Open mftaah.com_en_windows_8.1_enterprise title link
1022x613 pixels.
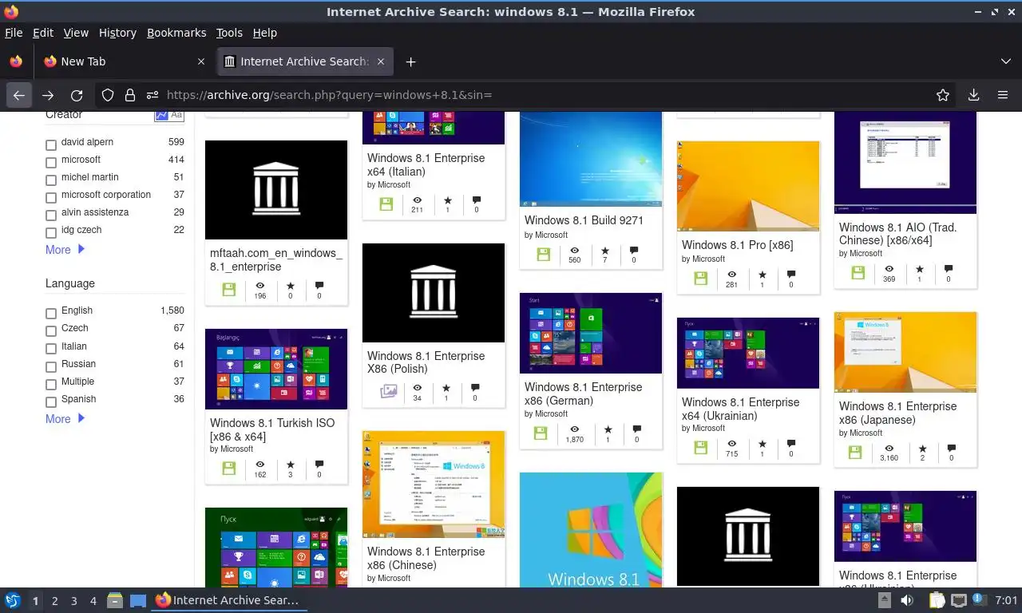pos(276,259)
